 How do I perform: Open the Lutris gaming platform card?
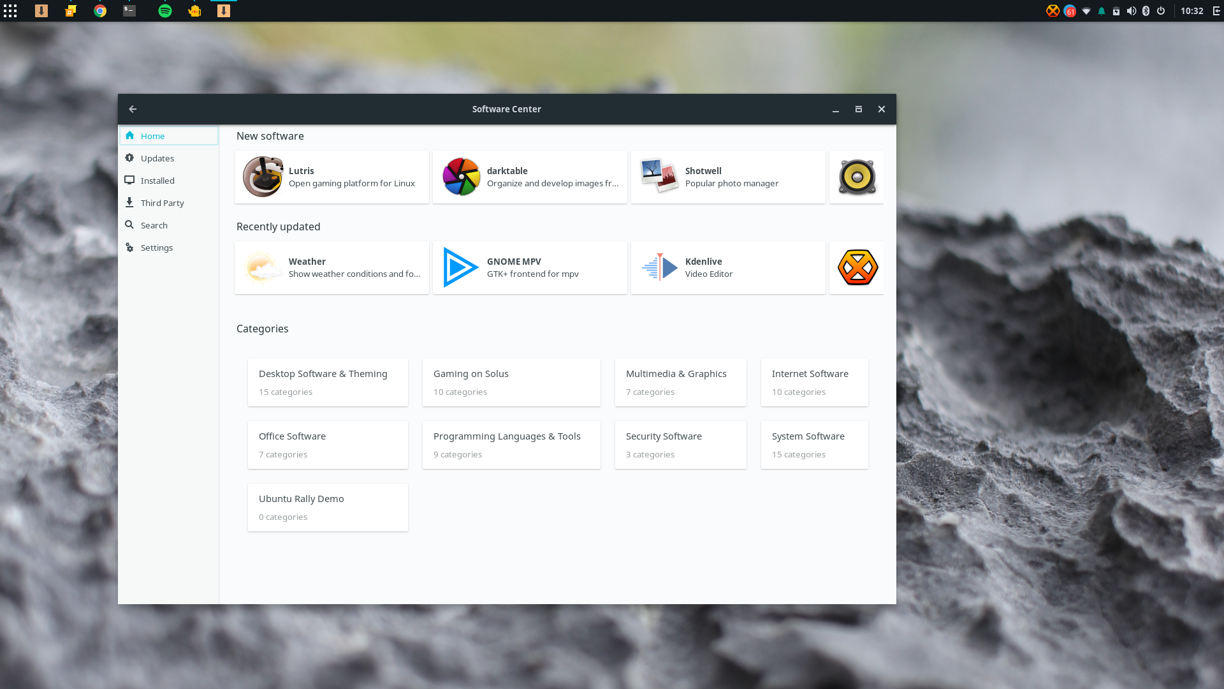(x=331, y=177)
